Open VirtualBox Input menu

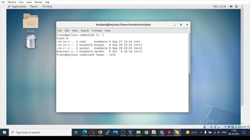[29, 2]
